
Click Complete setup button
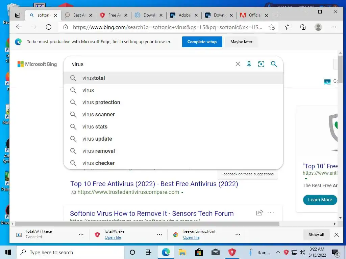(x=202, y=41)
